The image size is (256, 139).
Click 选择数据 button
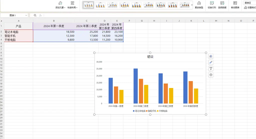[222, 5]
